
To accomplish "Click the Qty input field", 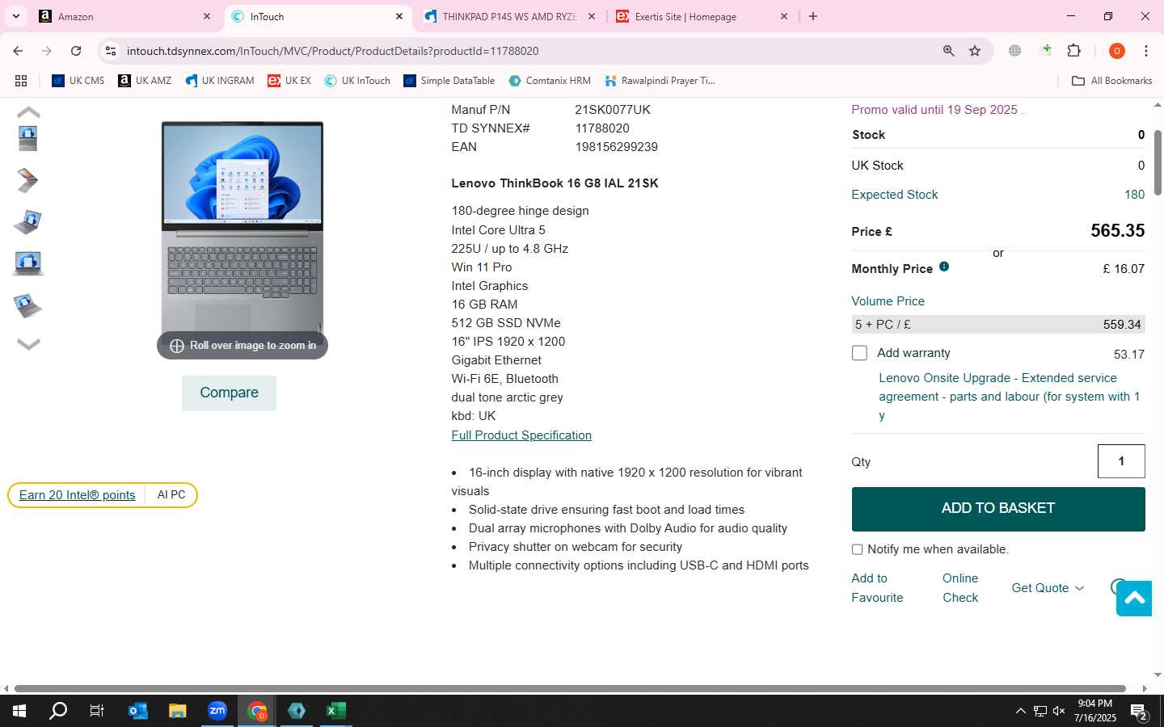I will coord(1121,461).
